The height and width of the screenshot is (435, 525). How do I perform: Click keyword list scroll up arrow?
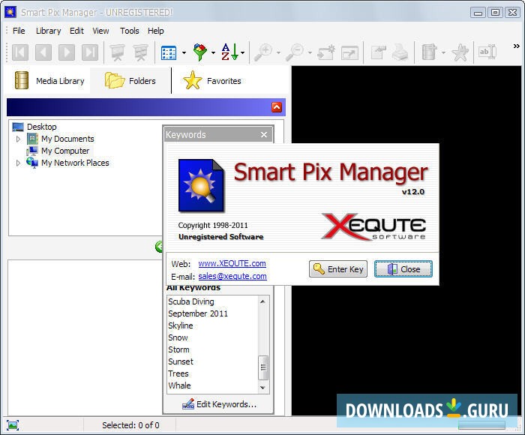click(263, 301)
